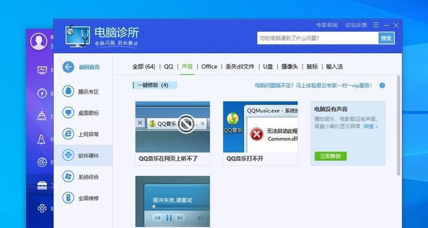Open the 云专家一对一vip服务 promotion link
The image size is (428, 228).
click(x=313, y=85)
